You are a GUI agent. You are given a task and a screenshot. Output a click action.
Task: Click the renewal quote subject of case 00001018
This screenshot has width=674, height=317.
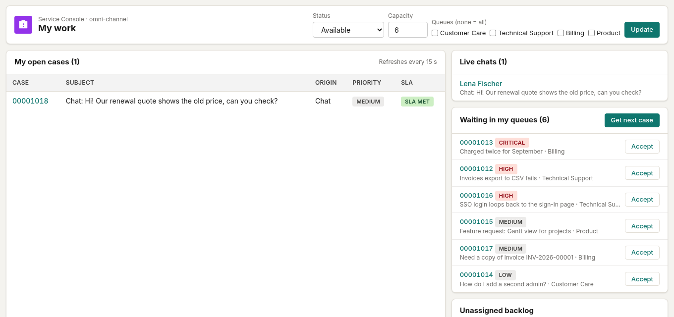coord(171,101)
